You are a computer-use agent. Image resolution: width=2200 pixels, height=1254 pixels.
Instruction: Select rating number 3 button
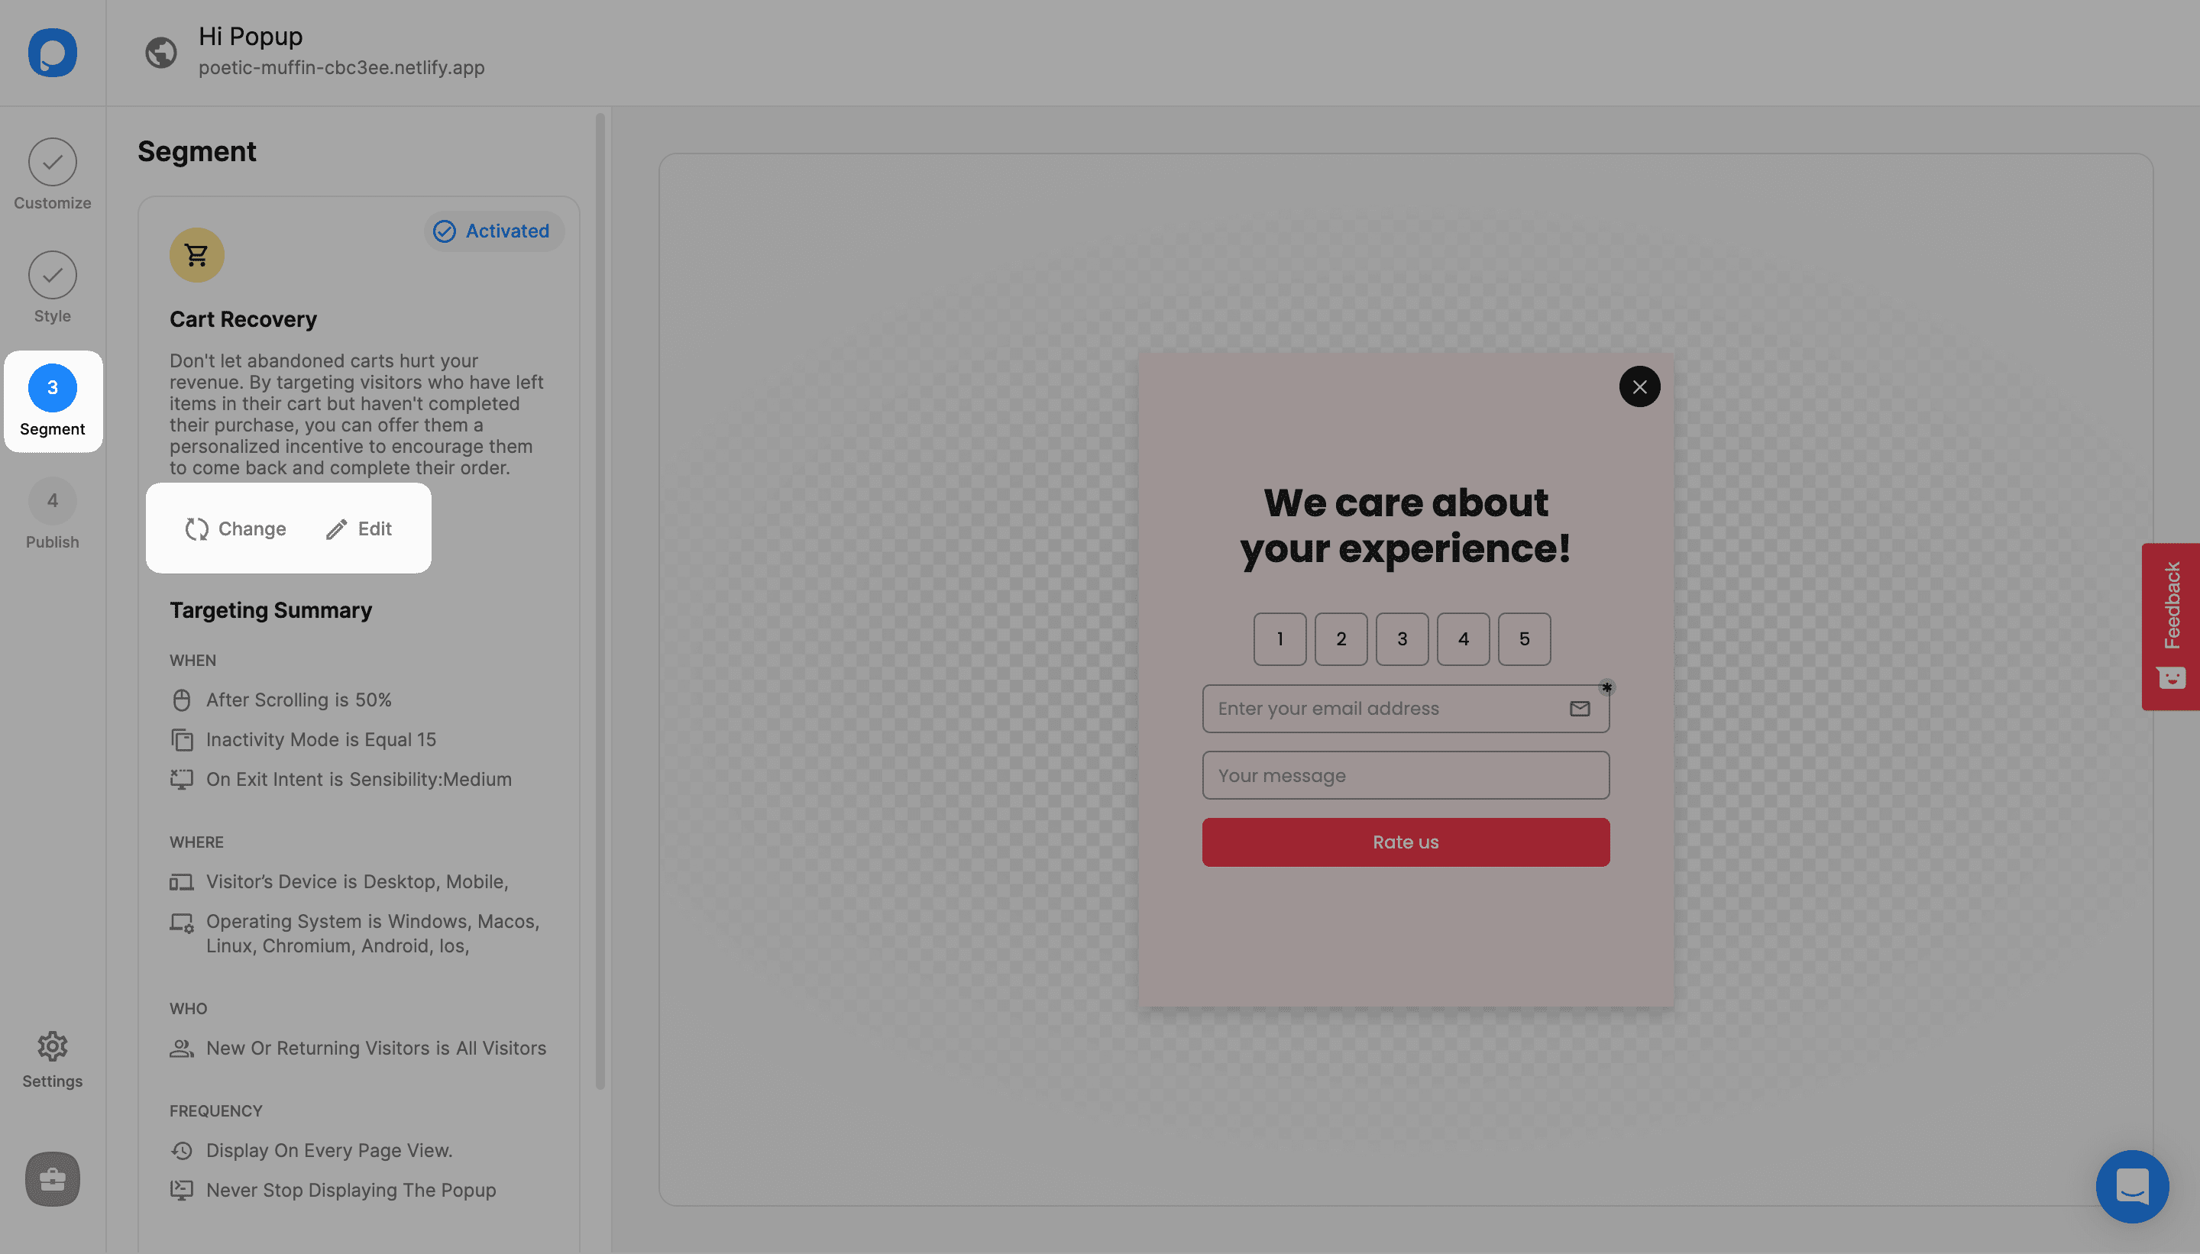[1402, 638]
